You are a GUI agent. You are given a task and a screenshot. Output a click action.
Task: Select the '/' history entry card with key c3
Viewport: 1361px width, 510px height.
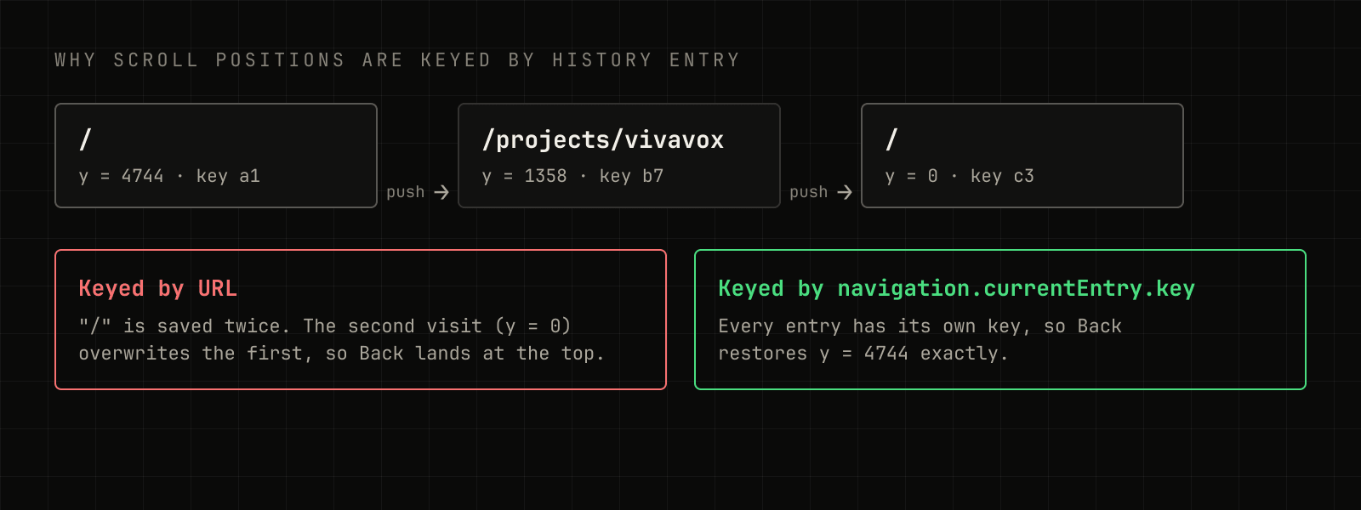pos(1022,156)
